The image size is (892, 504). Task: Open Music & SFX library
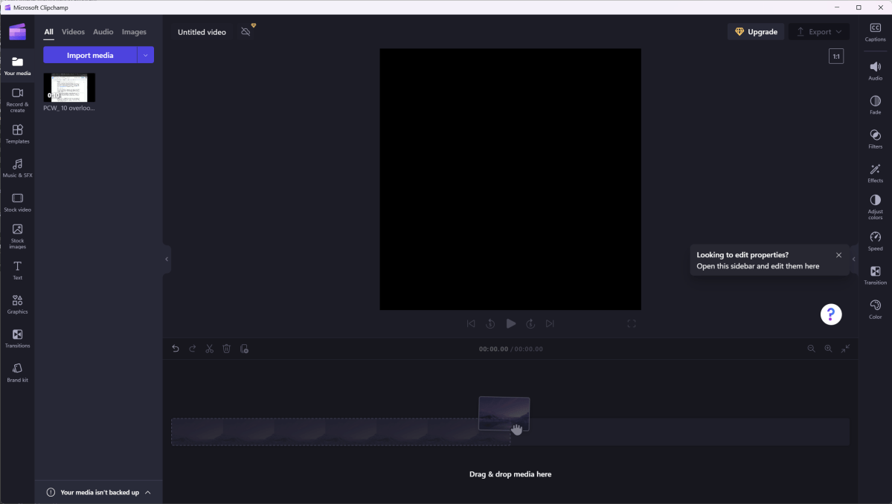pos(17,168)
